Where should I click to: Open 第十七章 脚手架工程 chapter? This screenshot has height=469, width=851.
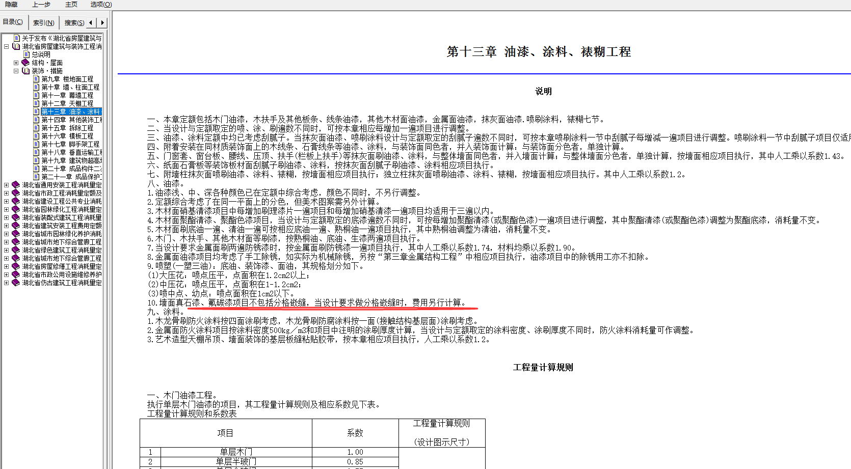(x=70, y=144)
